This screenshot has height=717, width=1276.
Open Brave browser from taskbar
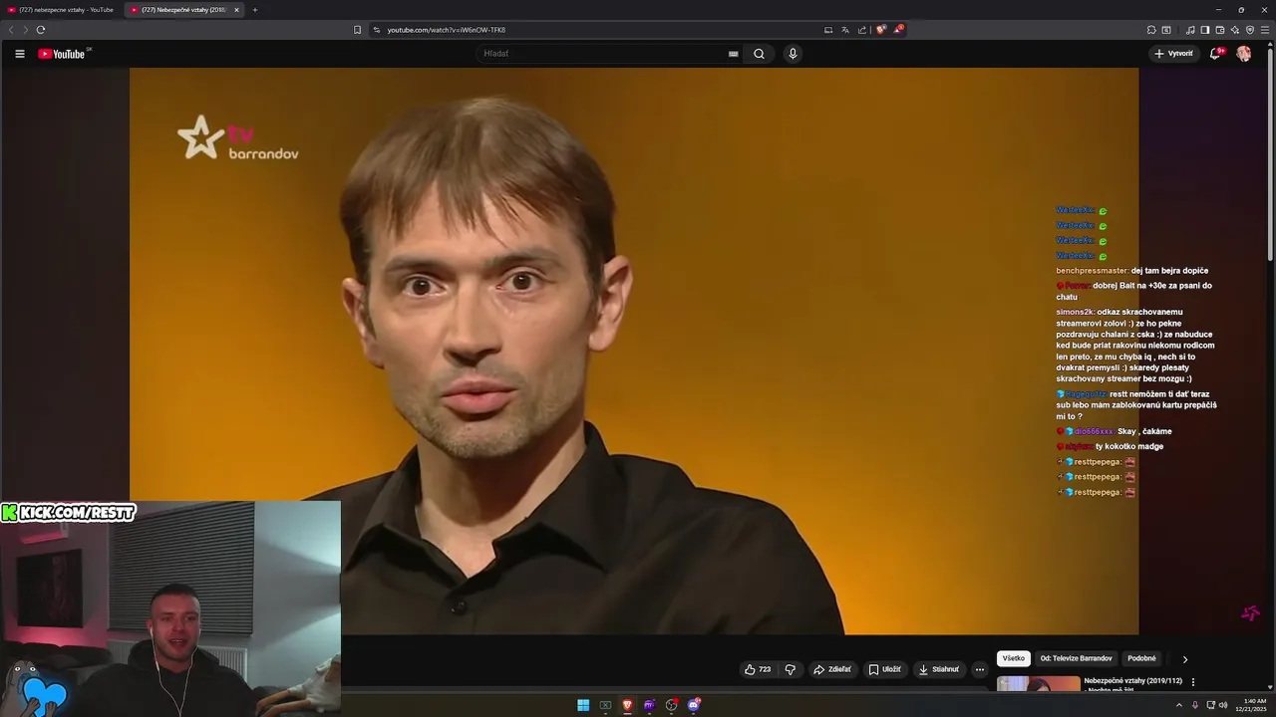point(627,705)
